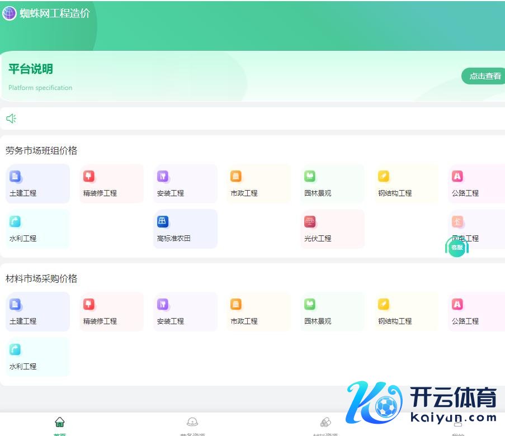
Task: Click the announcement speaker icon
Action: click(x=11, y=119)
